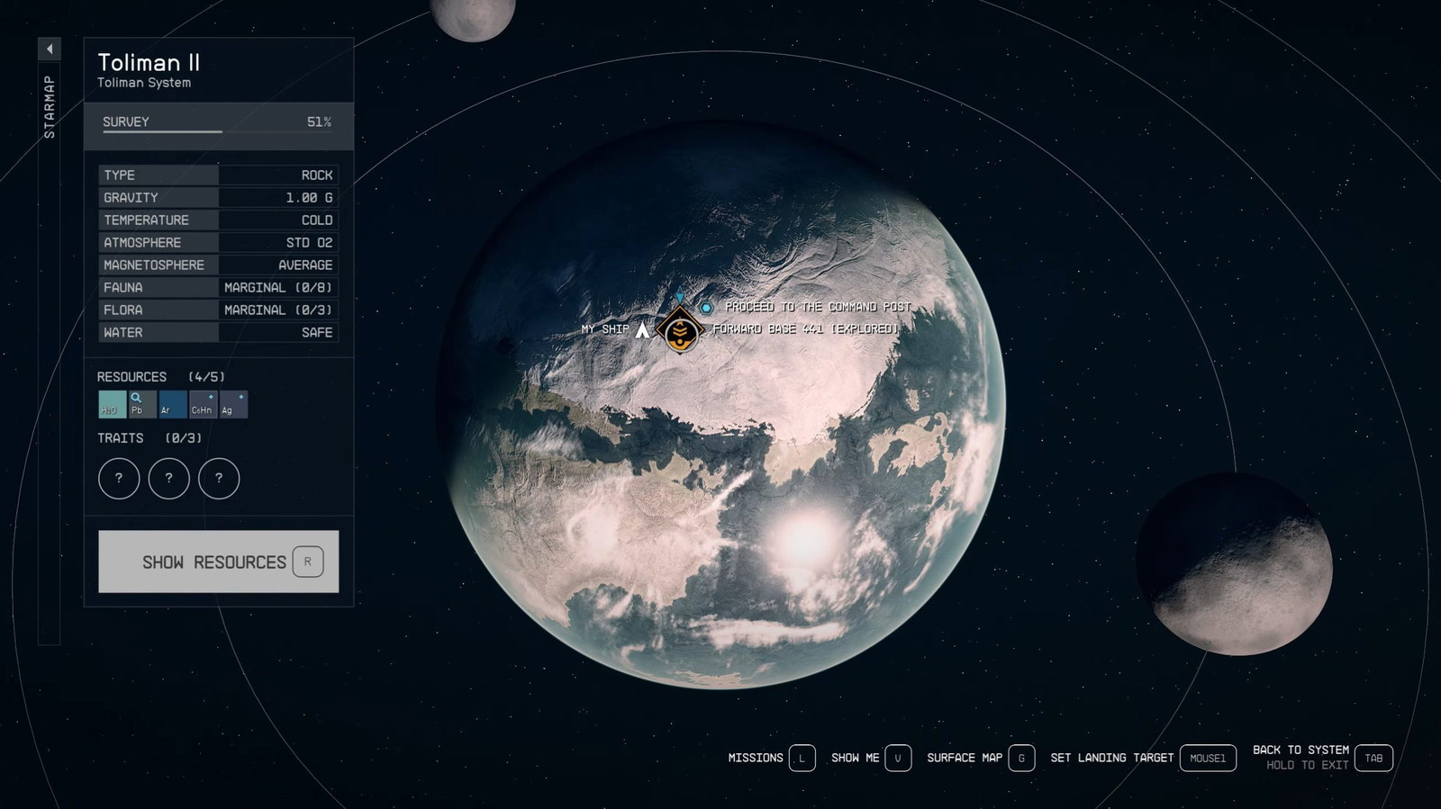Click 'Proceed to the Command Post' label
Viewport: 1441px width, 809px height.
[x=818, y=307]
